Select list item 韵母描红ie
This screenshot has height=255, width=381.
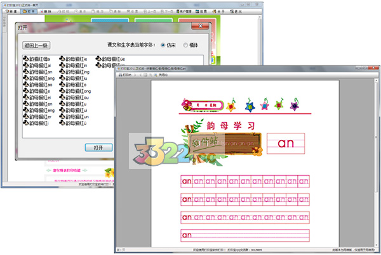(x=74, y=59)
